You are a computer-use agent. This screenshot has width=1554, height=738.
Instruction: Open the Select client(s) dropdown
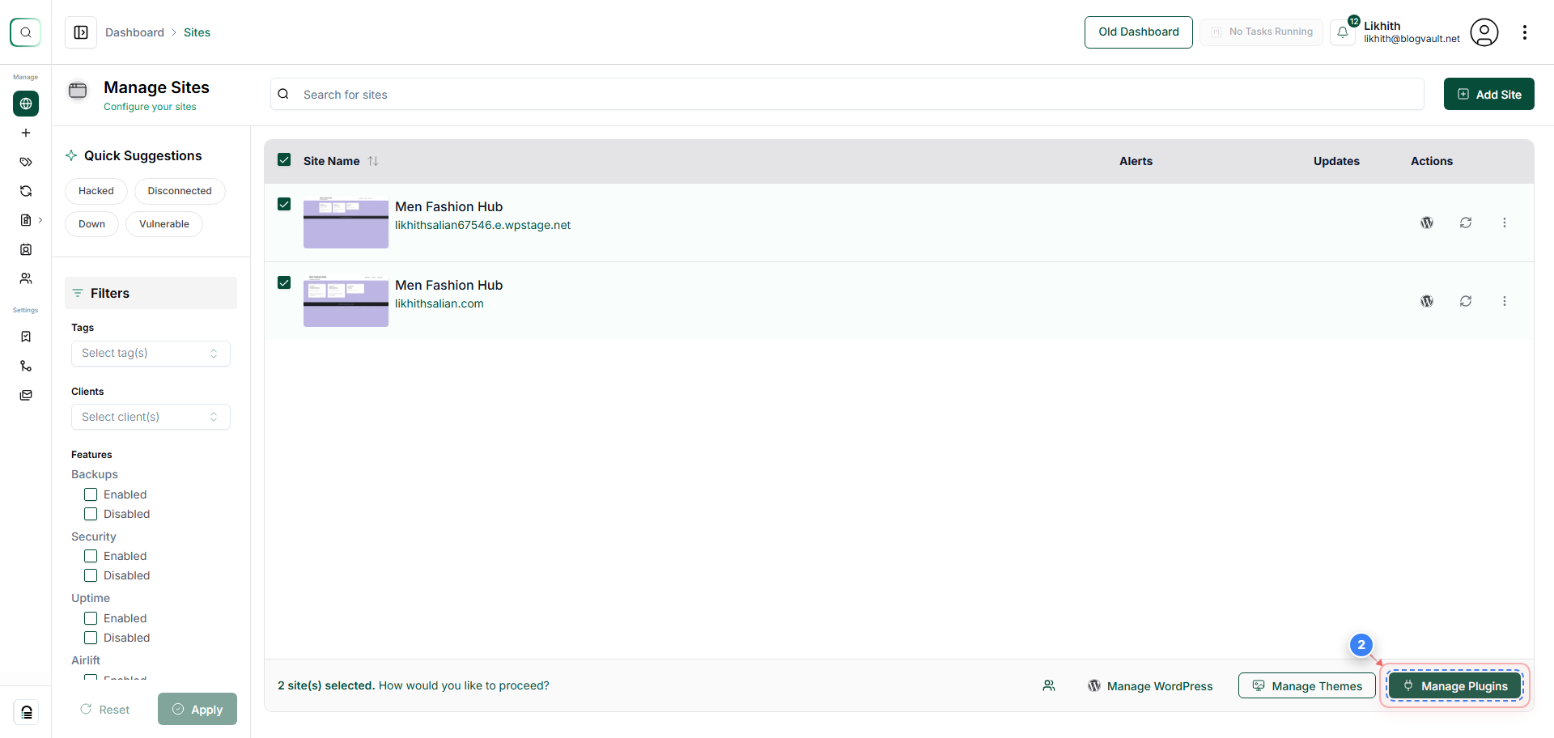(151, 416)
